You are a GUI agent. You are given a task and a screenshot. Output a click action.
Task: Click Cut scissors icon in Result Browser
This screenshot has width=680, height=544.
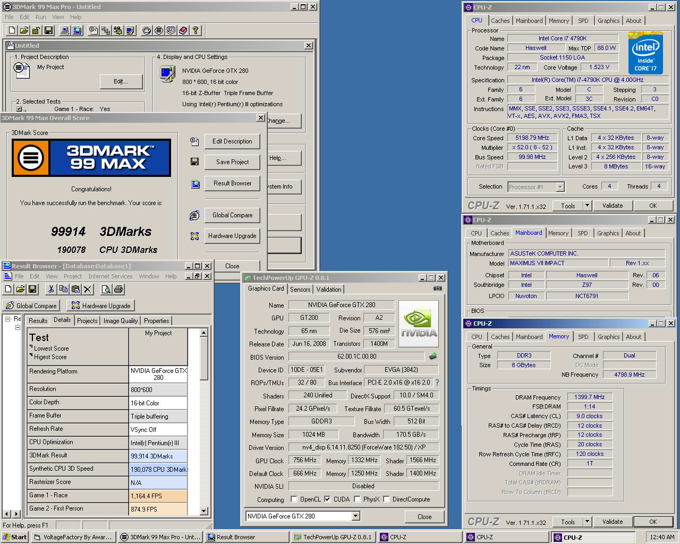pos(51,289)
